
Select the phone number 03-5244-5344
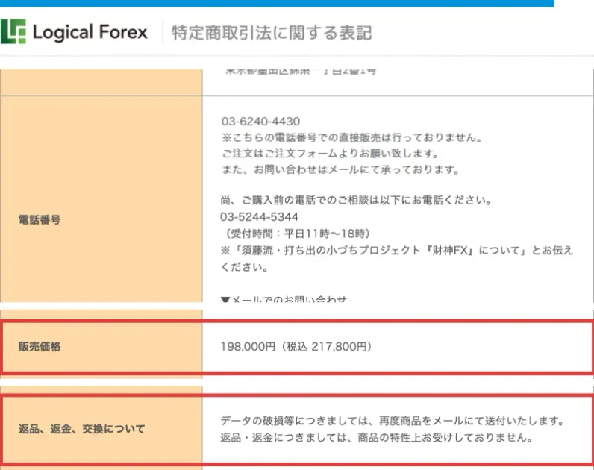[260, 217]
